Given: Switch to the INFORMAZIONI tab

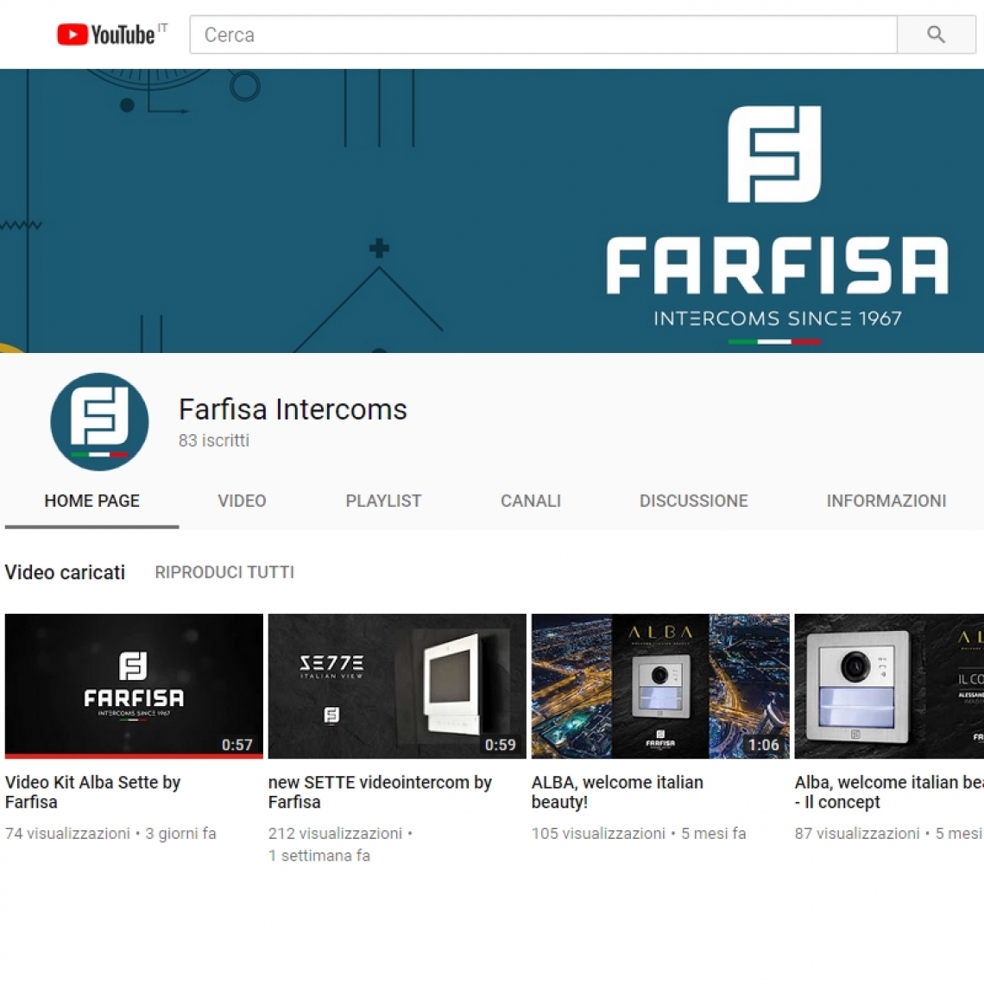Looking at the screenshot, I should click(886, 501).
